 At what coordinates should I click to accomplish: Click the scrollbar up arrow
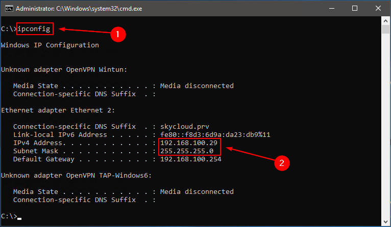(385, 21)
